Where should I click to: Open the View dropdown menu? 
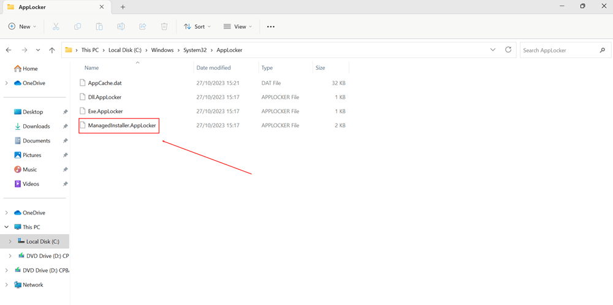coord(237,26)
